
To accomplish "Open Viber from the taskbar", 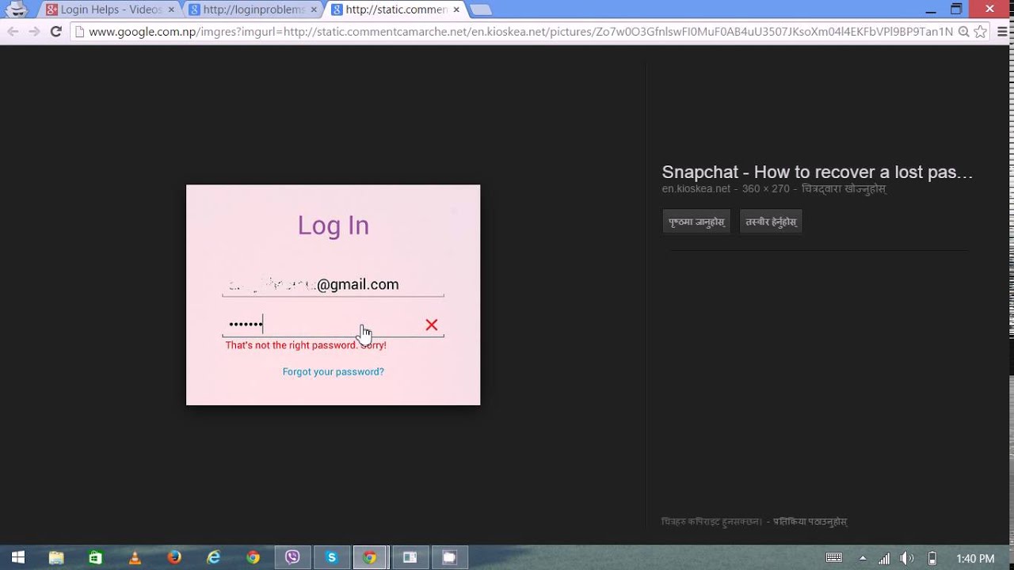I will 292,557.
